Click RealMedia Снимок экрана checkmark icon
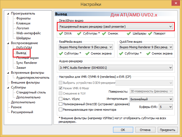Screen dimensions: 182x137 click(87, 53)
